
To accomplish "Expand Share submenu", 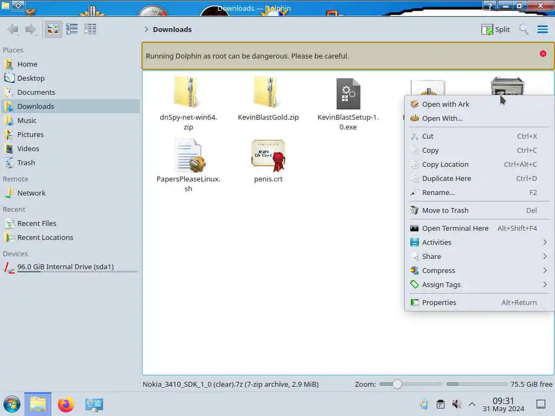I will click(479, 256).
